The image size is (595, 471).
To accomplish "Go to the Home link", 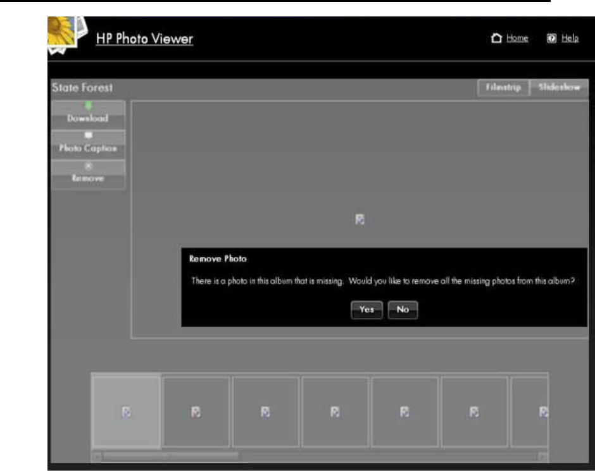I will coord(517,39).
